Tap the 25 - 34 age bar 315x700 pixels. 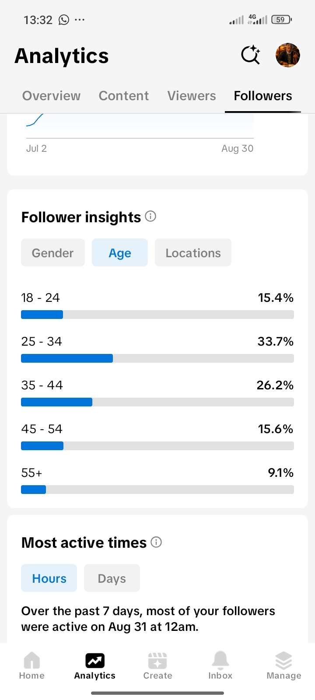click(x=157, y=358)
